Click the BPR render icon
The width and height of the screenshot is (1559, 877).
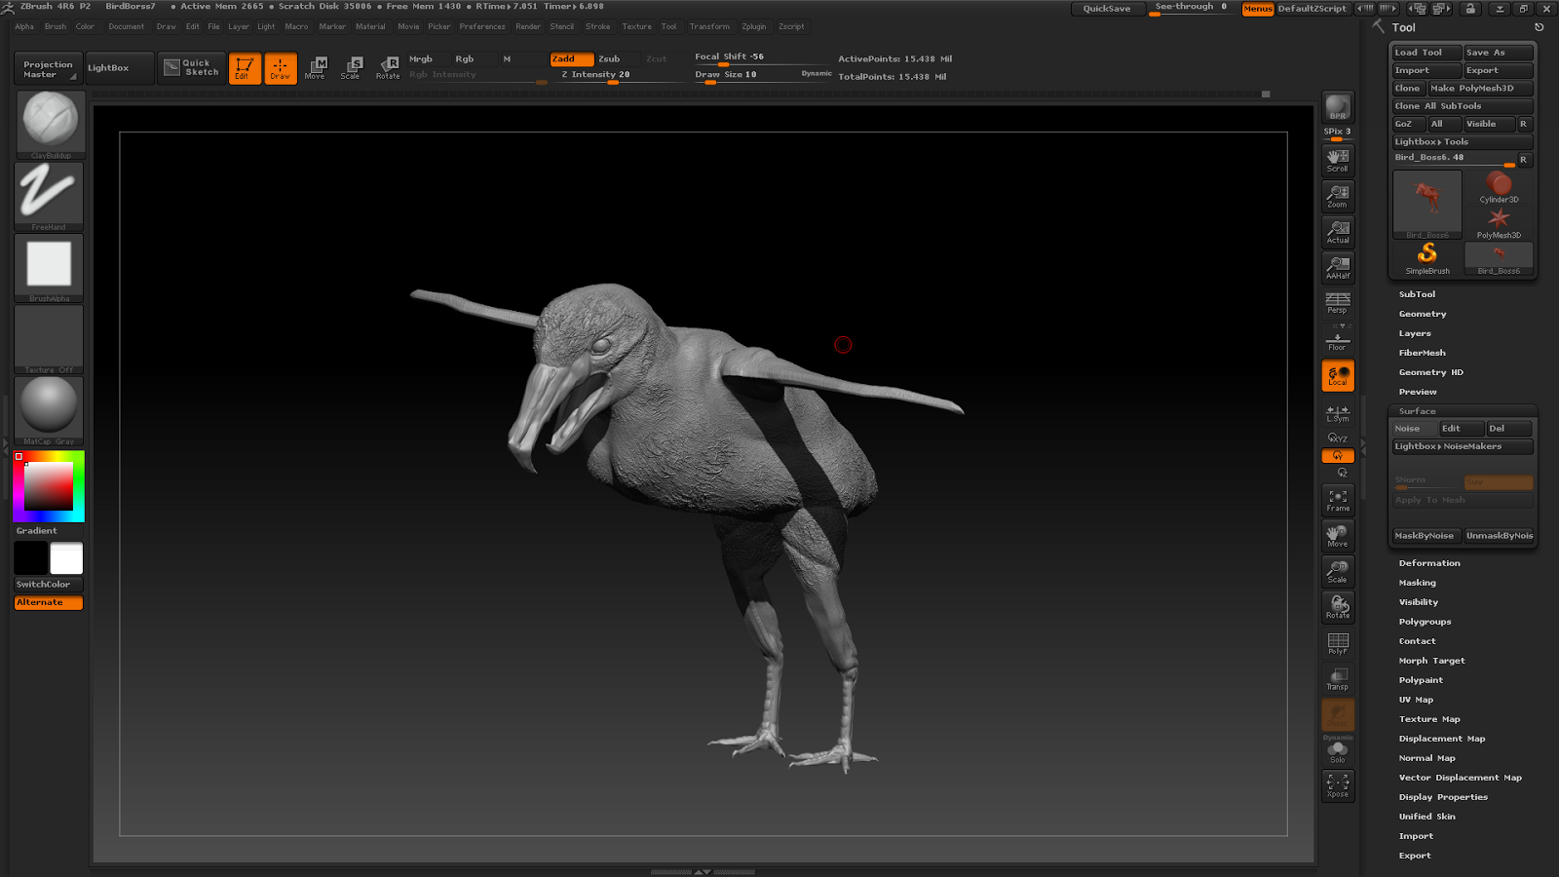[1338, 107]
